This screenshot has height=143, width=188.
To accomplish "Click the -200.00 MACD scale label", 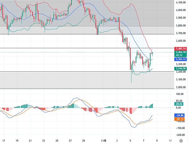I will click(x=180, y=135).
